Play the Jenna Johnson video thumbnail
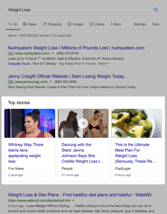 83,123
